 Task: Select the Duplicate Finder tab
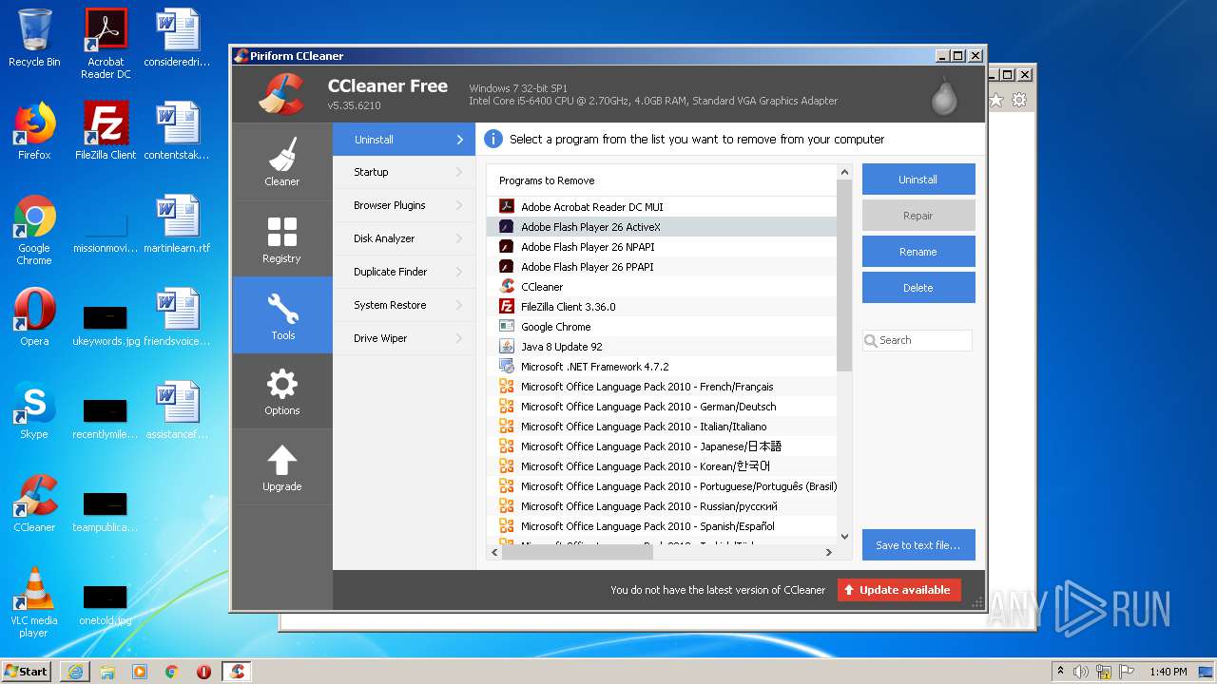pyautogui.click(x=404, y=272)
